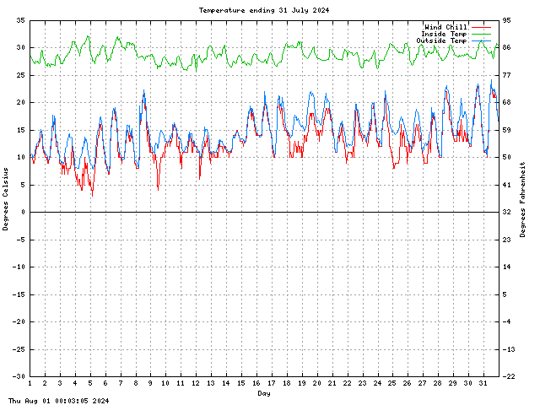Click the Fahrenheit axis value -22
The width and height of the screenshot is (540, 405).
pos(509,376)
